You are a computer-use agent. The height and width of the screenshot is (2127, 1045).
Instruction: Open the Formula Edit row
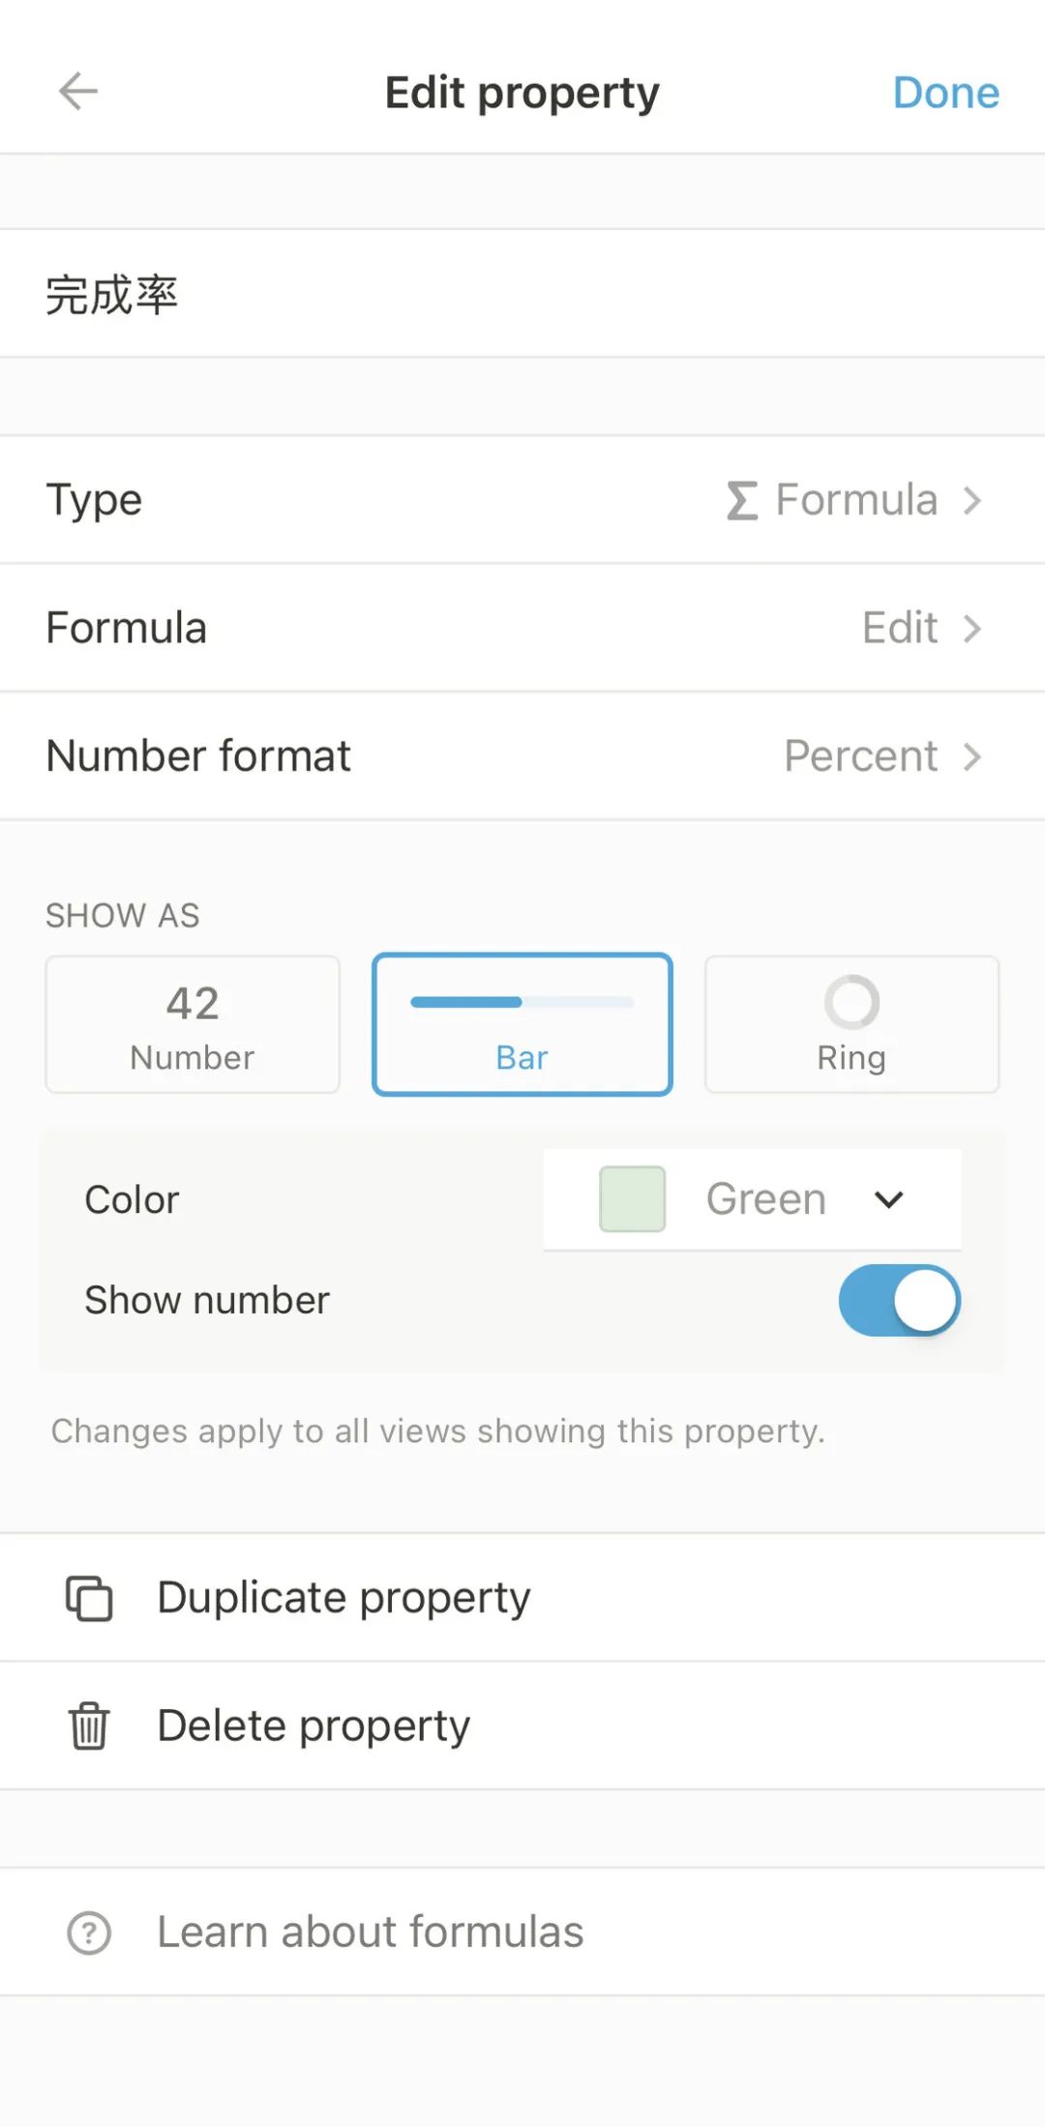tap(522, 628)
